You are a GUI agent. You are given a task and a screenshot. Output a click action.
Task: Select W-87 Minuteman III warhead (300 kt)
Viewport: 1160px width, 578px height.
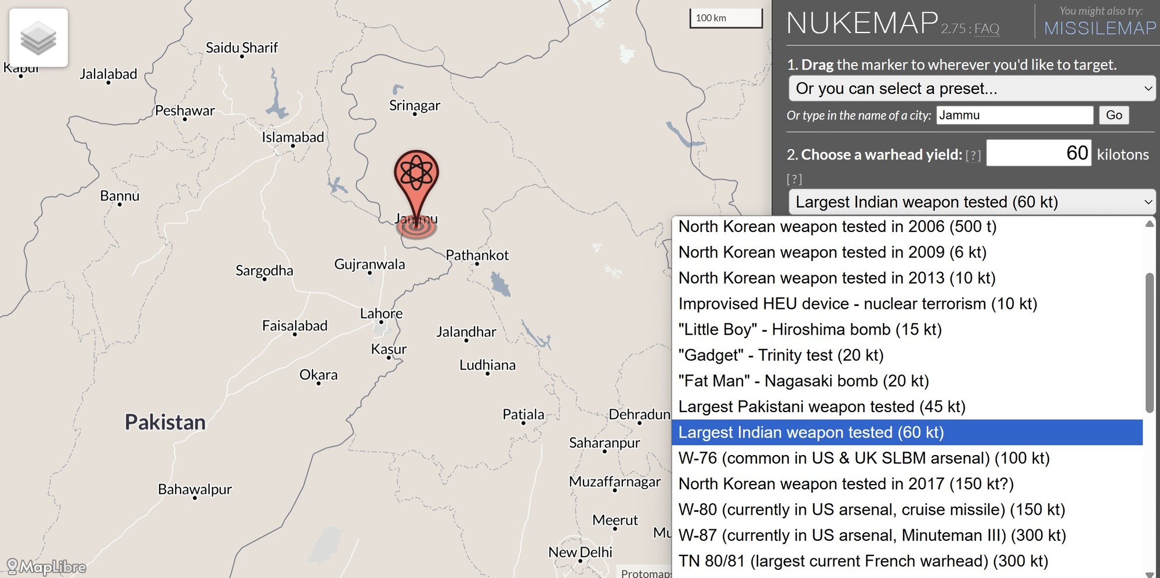[907, 535]
